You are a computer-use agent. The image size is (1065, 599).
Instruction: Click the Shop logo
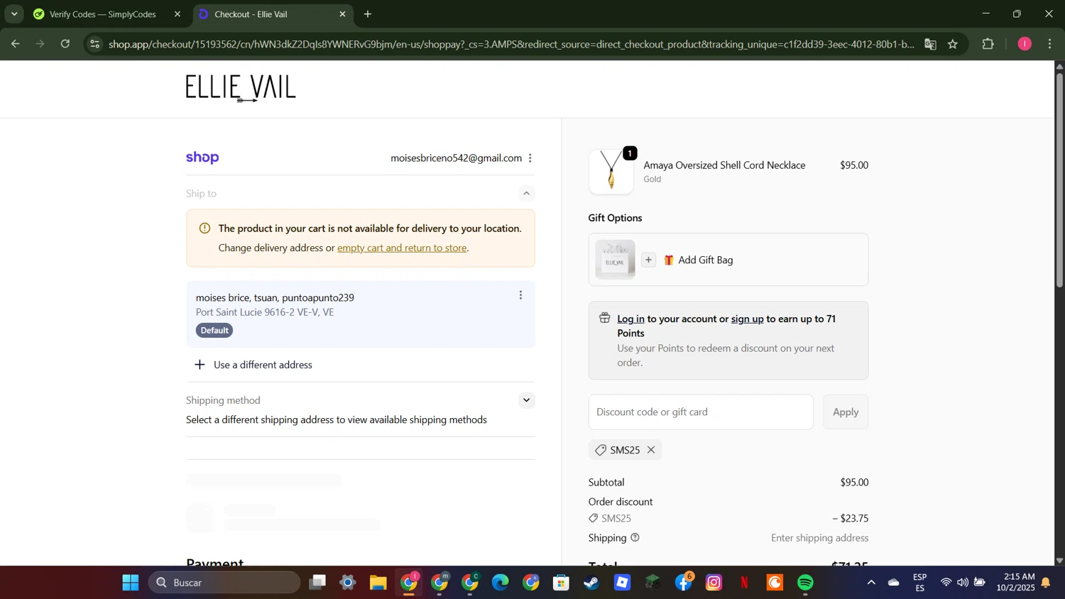[202, 158]
